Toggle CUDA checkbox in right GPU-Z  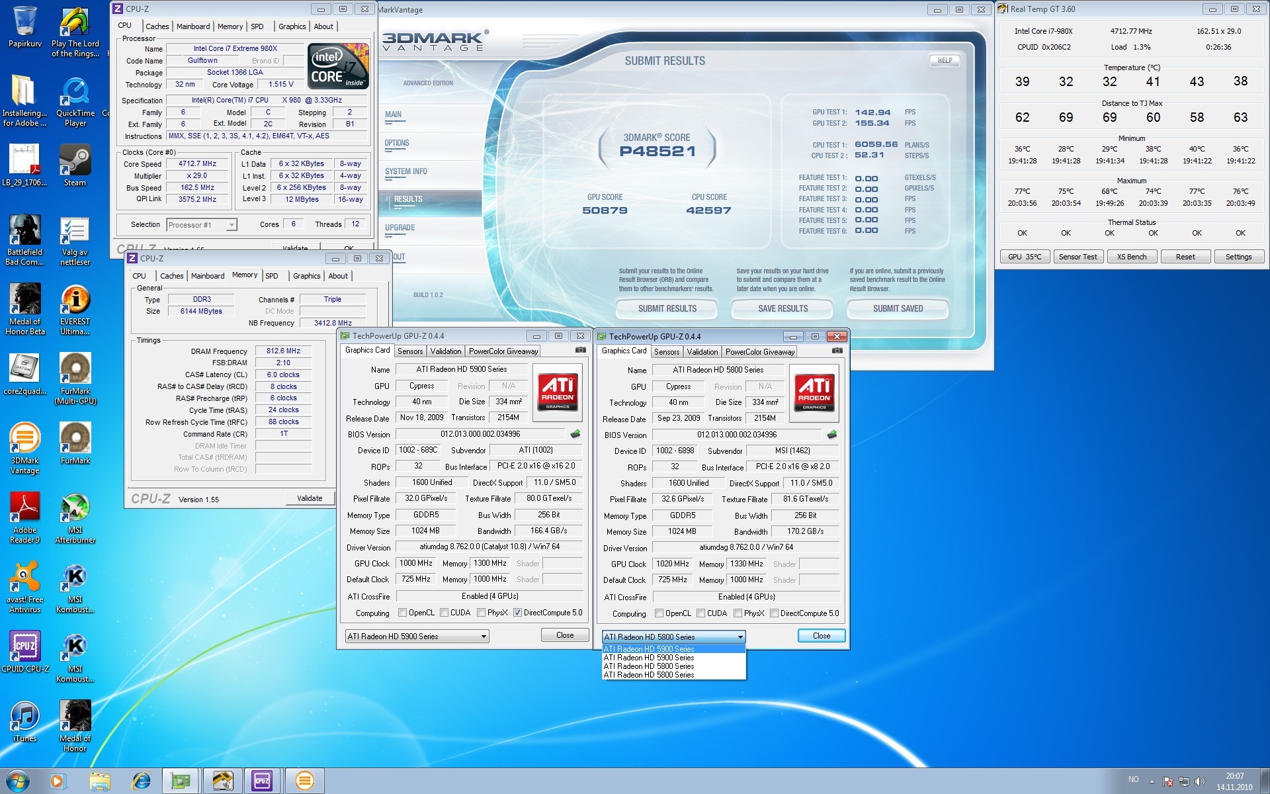click(700, 613)
